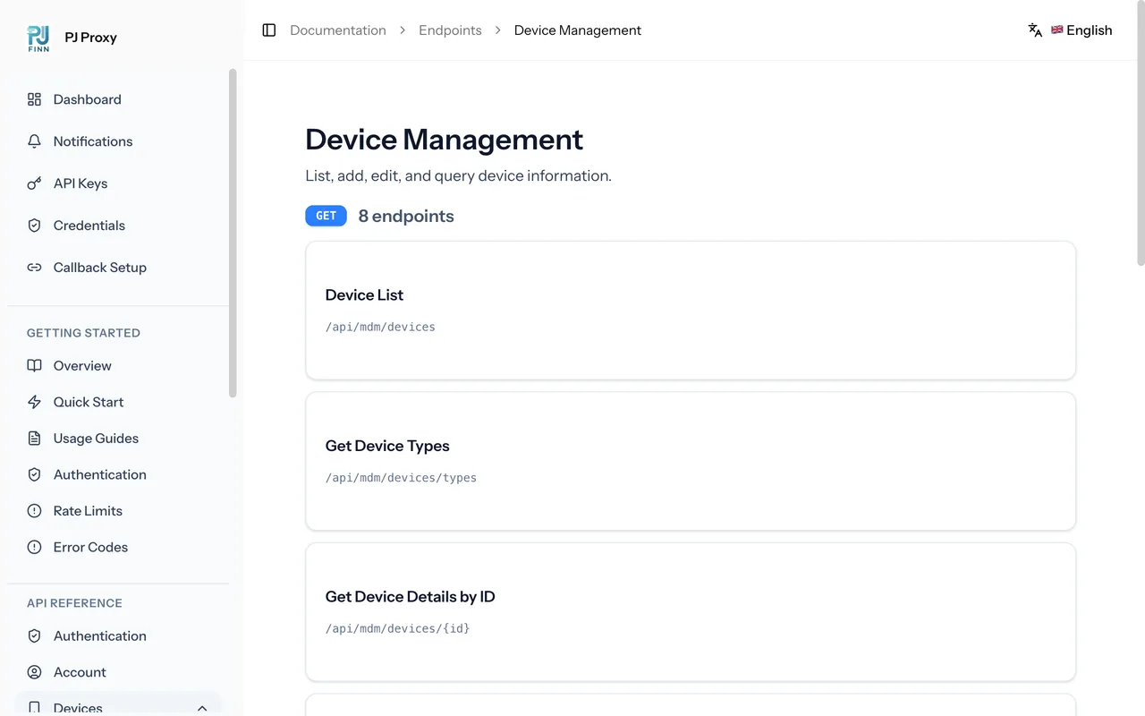Open the Quick Start guide
The image size is (1145, 716).
pyautogui.click(x=118, y=402)
